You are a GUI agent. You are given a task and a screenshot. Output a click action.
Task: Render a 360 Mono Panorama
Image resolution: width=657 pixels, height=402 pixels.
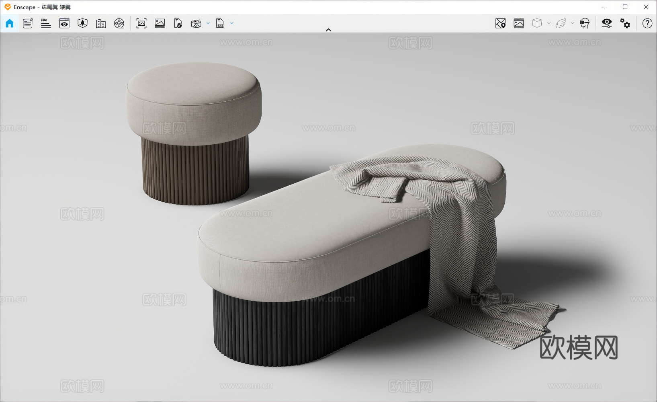coord(196,23)
